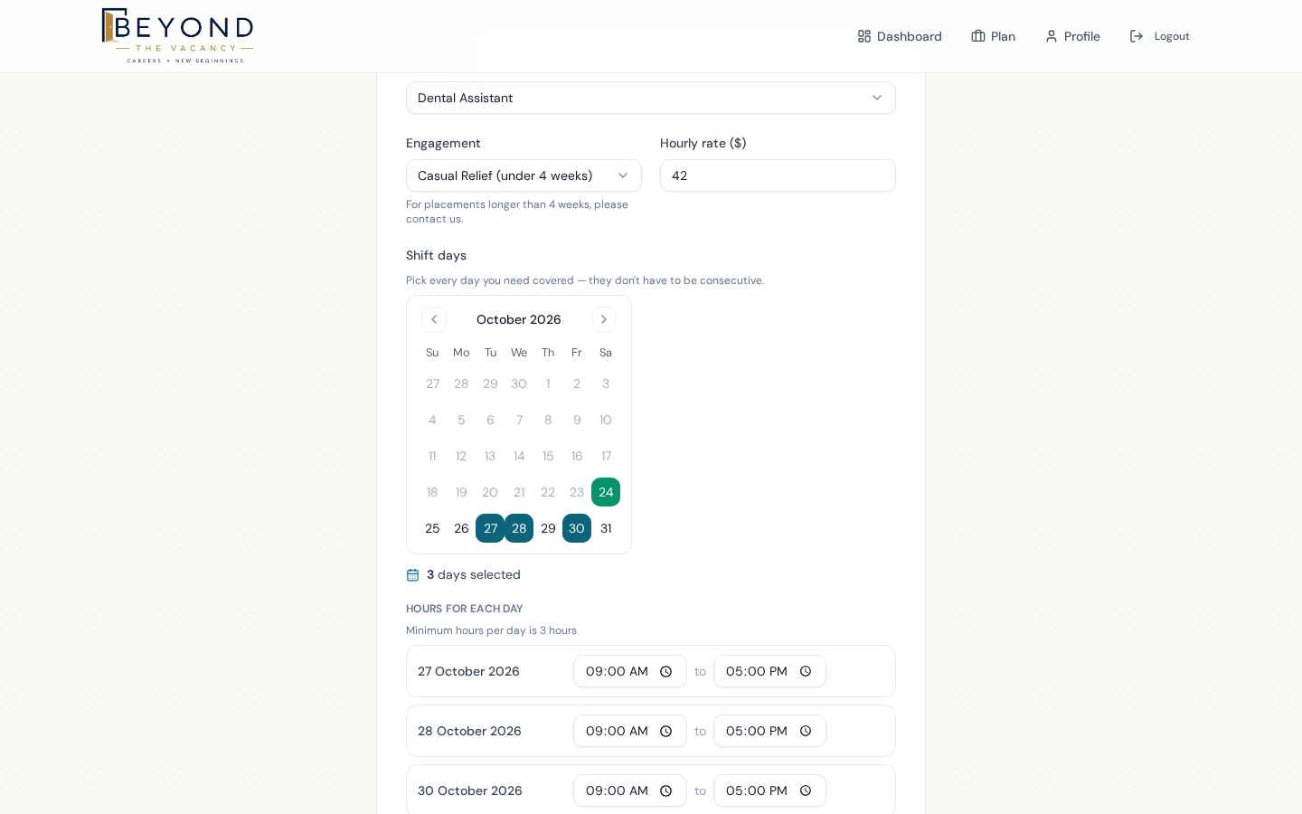The height and width of the screenshot is (814, 1302).
Task: Open the Dental Assistant role dropdown
Action: (651, 98)
